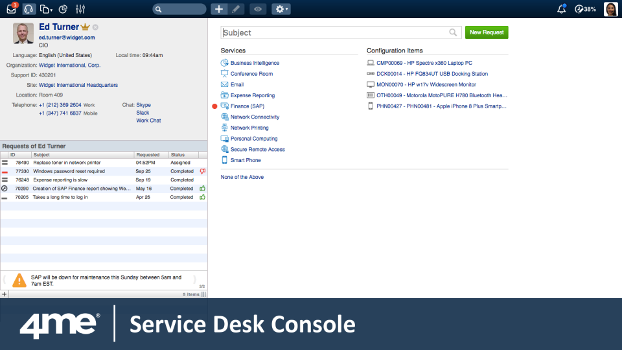Image resolution: width=622 pixels, height=350 pixels.
Task: Open the gear Actions dropdown
Action: (281, 8)
